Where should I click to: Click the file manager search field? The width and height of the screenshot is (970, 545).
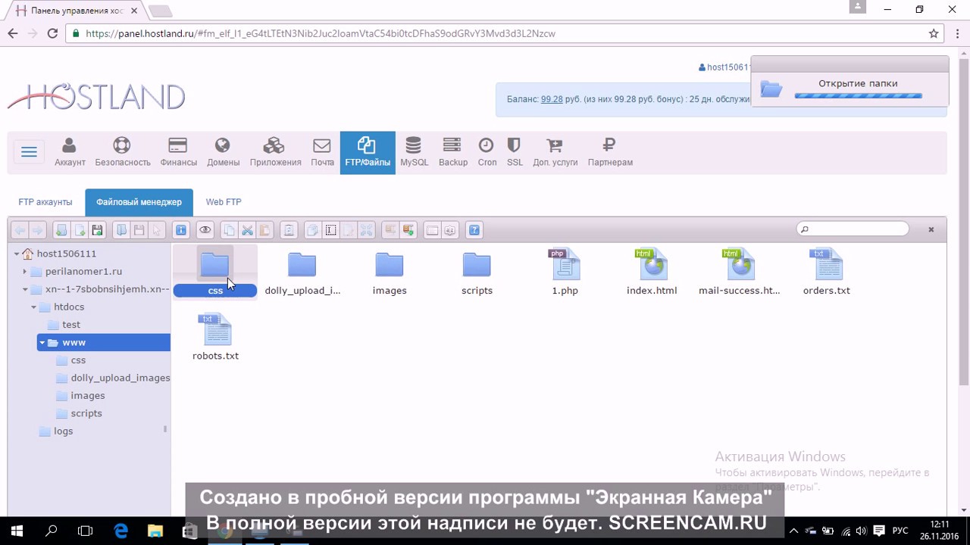pyautogui.click(x=853, y=229)
